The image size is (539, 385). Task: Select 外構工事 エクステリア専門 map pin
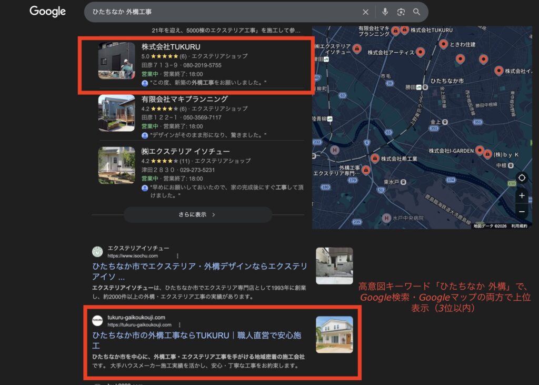pyautogui.click(x=366, y=170)
